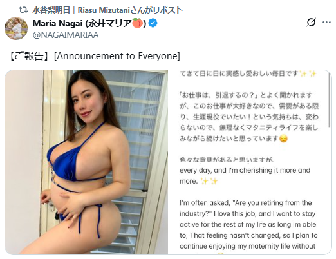Open Maria Nagai's profile picture avatar
The width and height of the screenshot is (336, 259).
tap(16, 28)
